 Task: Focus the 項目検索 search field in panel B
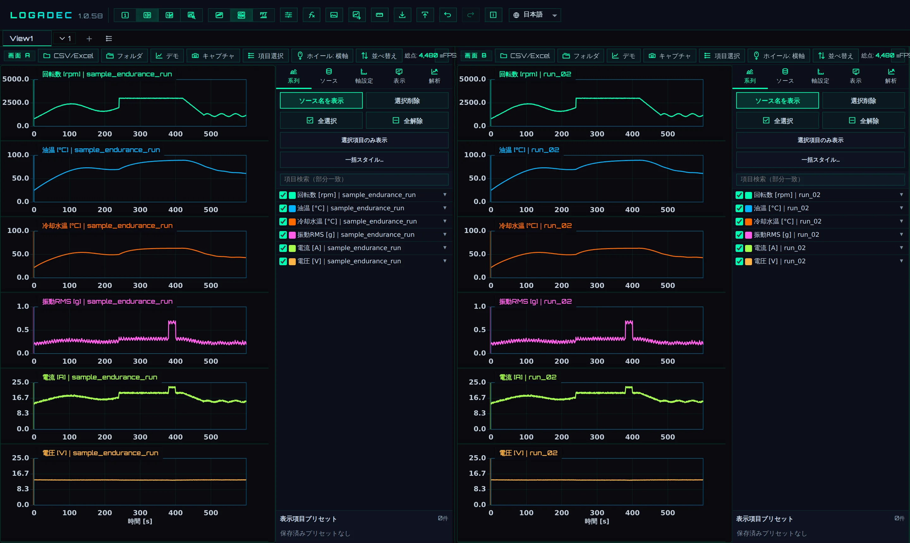[820, 179]
